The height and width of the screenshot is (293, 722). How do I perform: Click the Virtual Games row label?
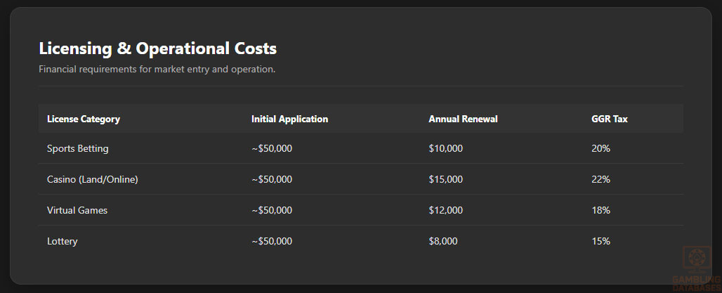77,210
